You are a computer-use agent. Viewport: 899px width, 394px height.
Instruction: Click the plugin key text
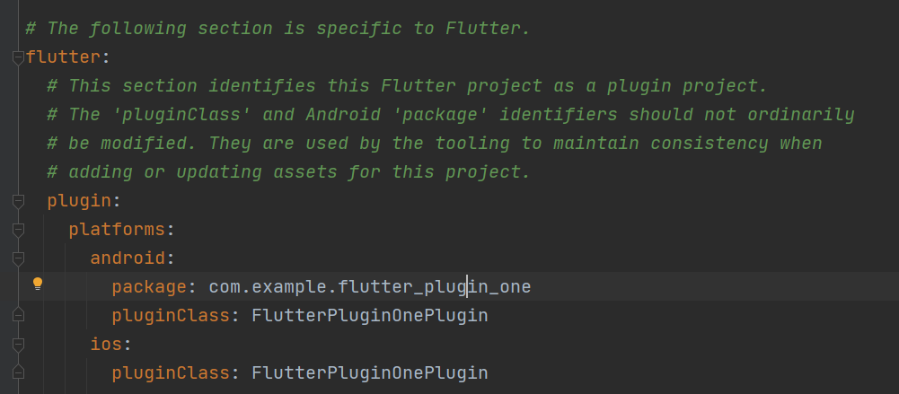pos(80,200)
